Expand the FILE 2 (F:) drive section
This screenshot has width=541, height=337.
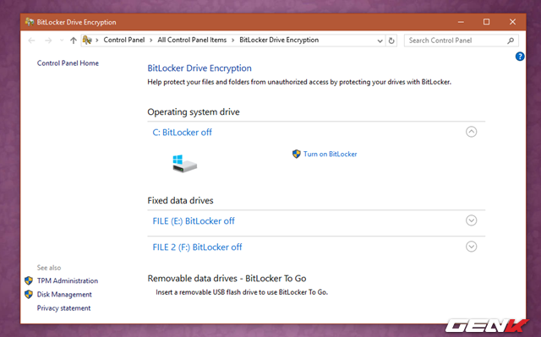472,247
